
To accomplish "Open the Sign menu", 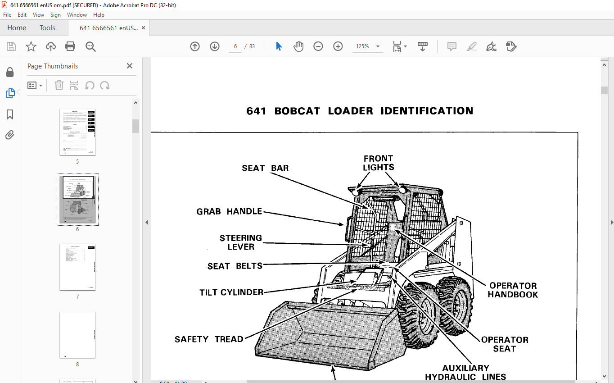I will pos(55,15).
